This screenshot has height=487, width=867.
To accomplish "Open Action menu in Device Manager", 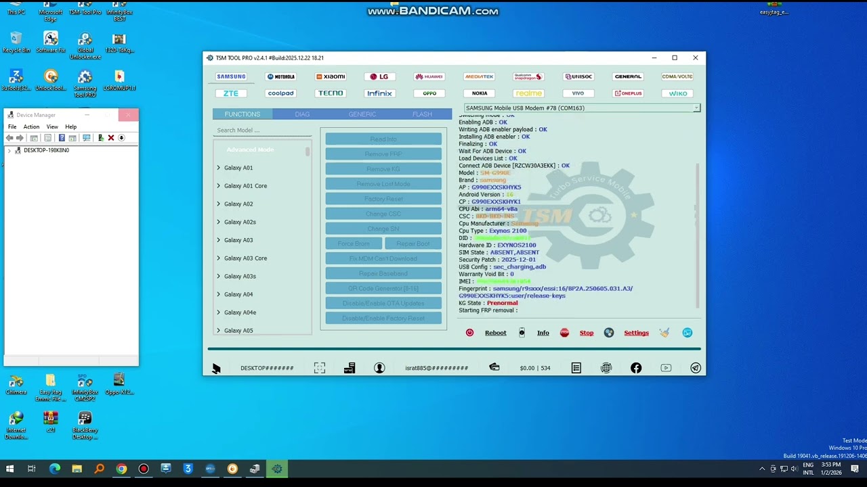I will click(x=31, y=126).
